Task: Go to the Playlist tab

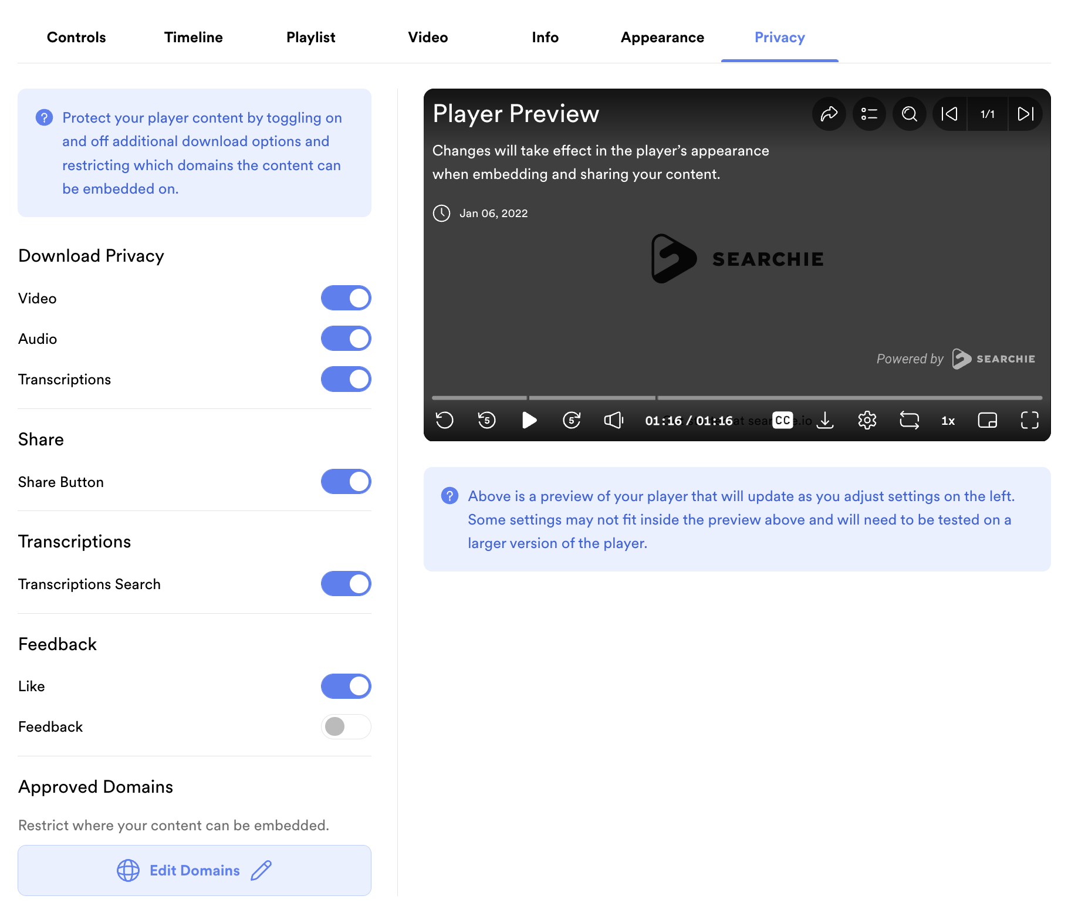Action: (311, 38)
